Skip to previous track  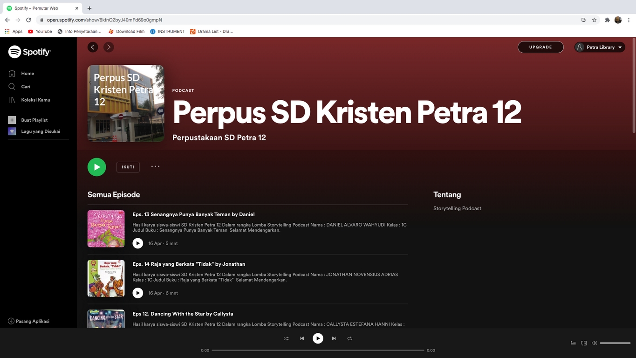(x=302, y=338)
